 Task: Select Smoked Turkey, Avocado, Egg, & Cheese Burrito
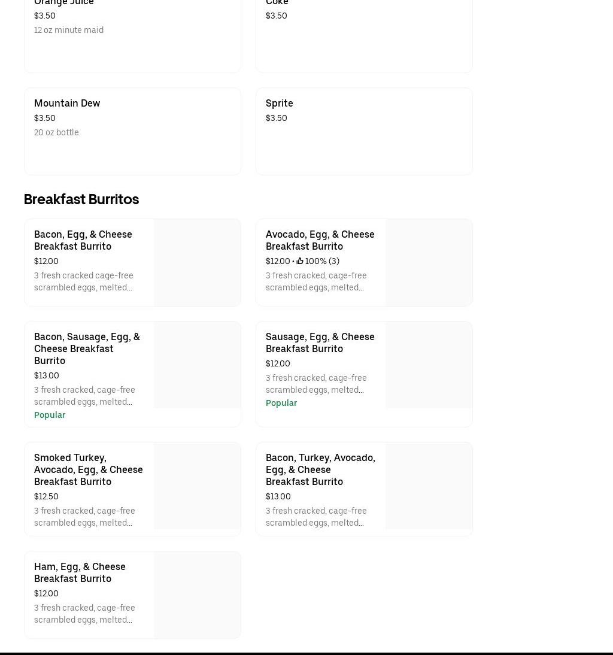point(88,469)
